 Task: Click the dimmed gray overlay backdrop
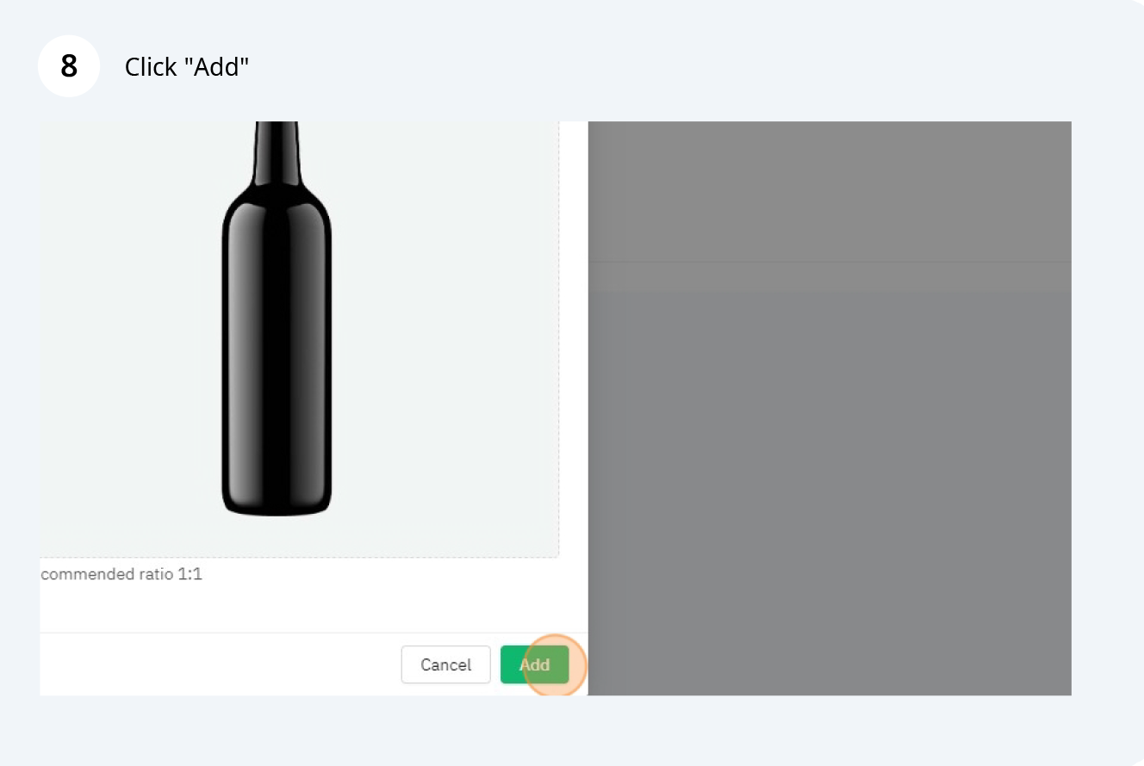pos(830,408)
